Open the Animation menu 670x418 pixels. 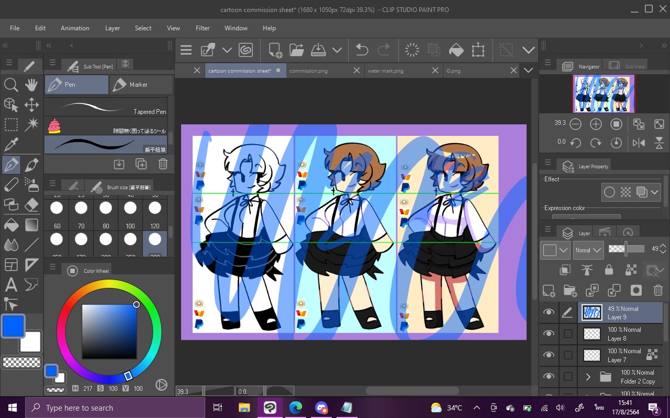(75, 28)
